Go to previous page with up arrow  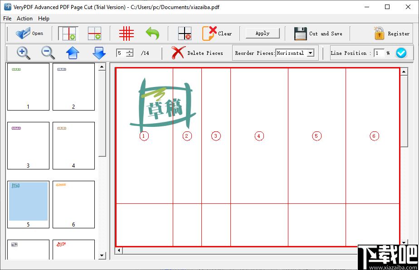tap(73, 53)
